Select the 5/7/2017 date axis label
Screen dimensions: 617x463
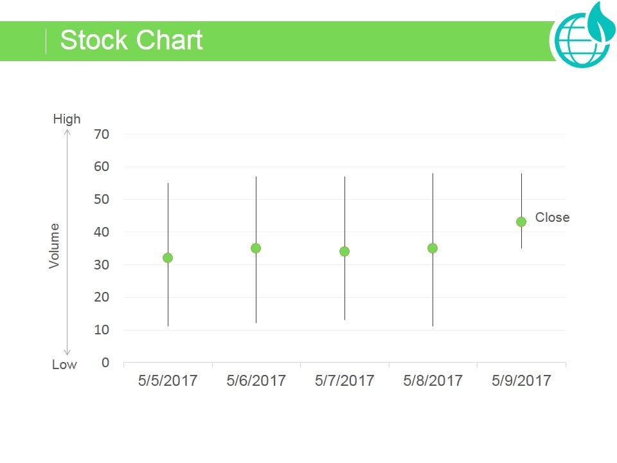coord(344,381)
